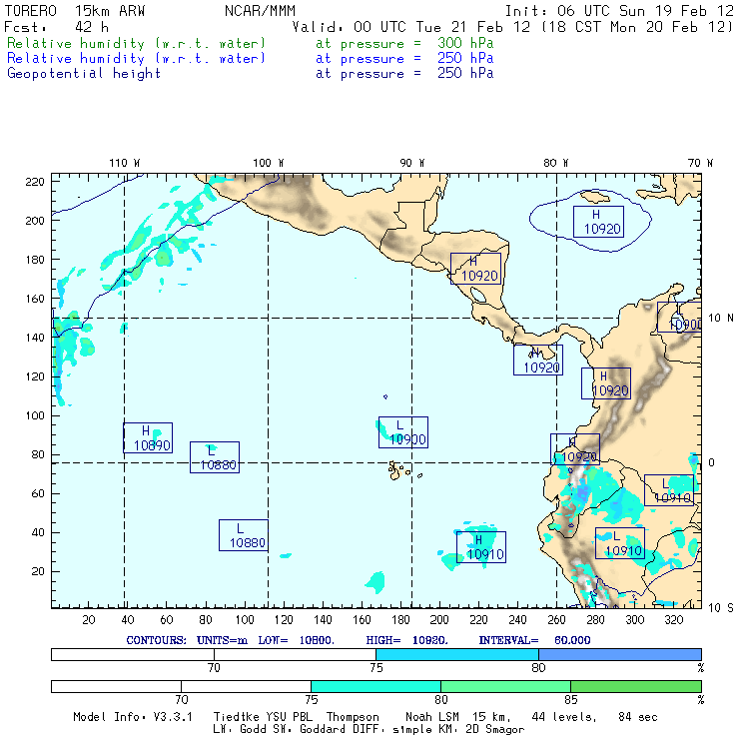The width and height of the screenshot is (739, 739).
Task: Select the southernmost L 10910 marker over Peru
Action: point(620,544)
